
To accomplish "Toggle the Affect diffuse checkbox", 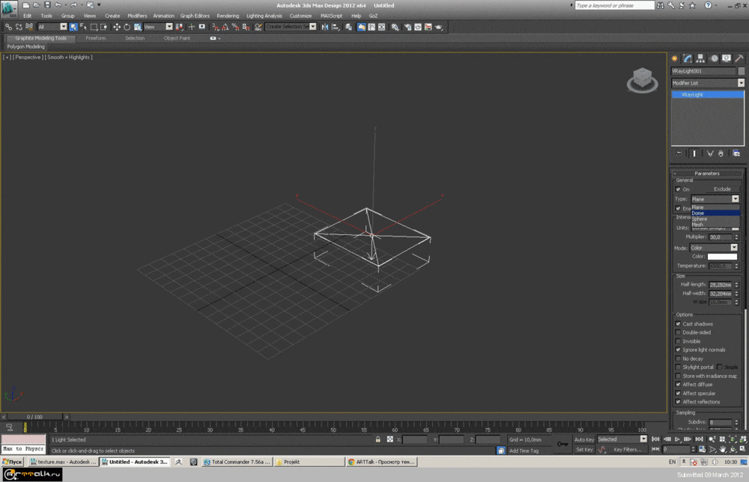I will [678, 385].
